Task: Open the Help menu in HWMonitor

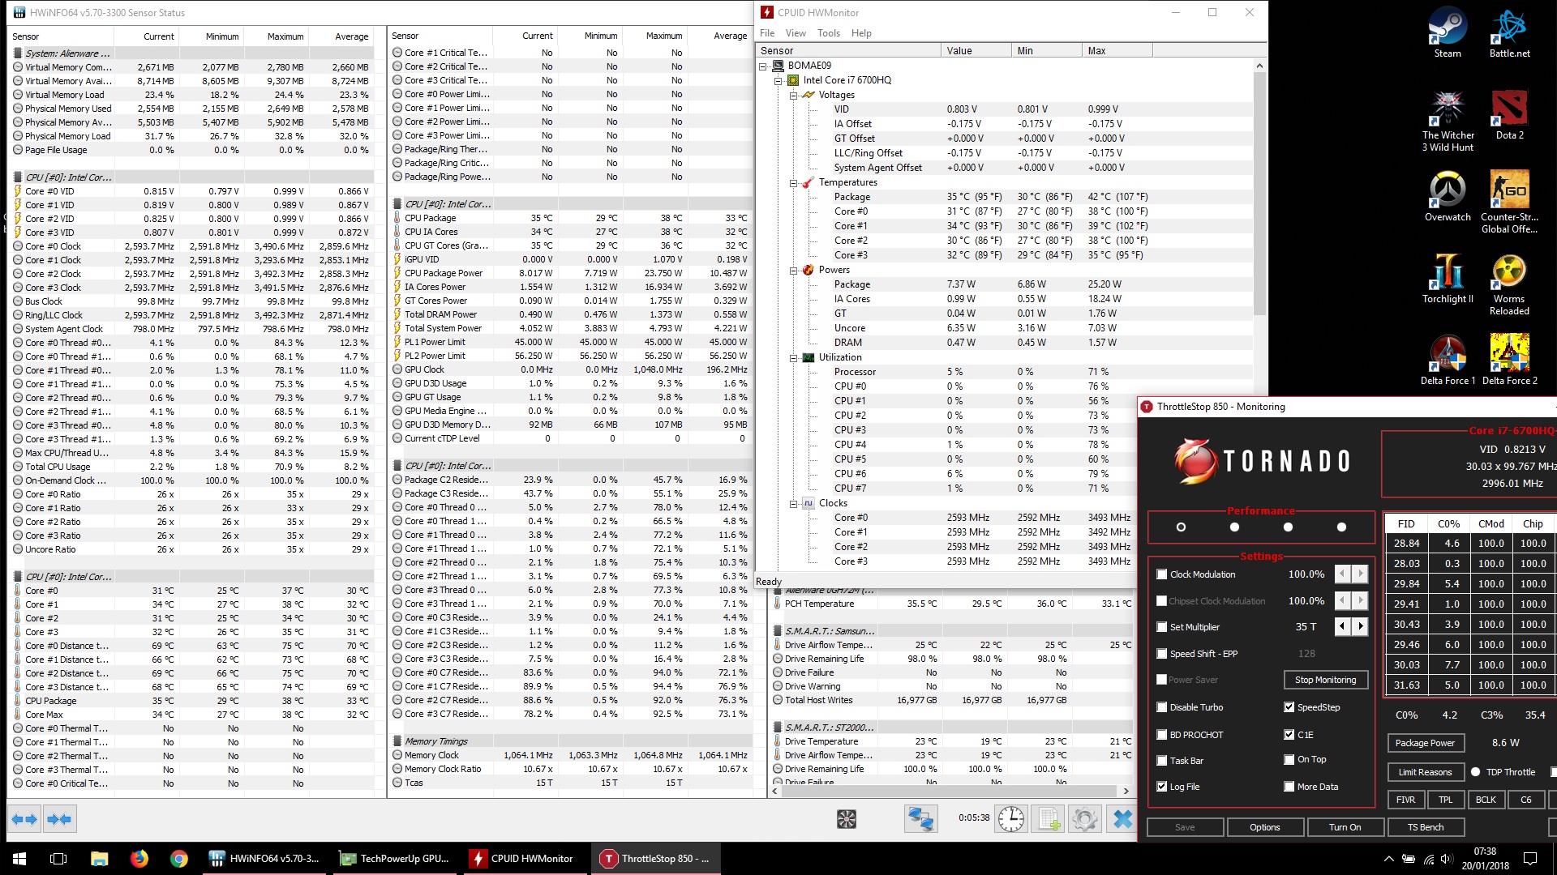Action: pyautogui.click(x=861, y=32)
